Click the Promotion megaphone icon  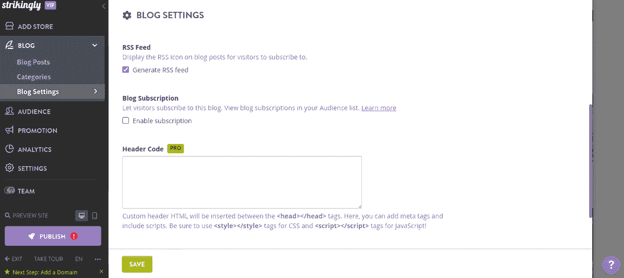9,130
